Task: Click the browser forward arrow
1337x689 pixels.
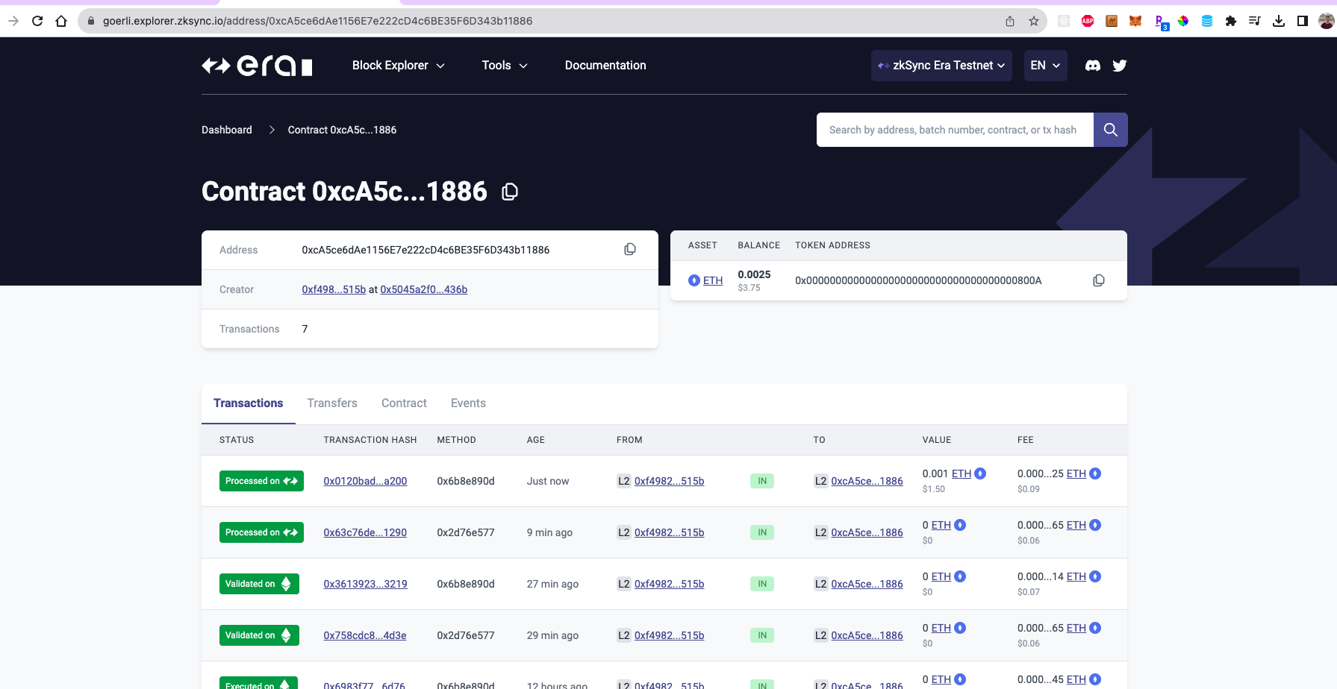Action: click(13, 21)
